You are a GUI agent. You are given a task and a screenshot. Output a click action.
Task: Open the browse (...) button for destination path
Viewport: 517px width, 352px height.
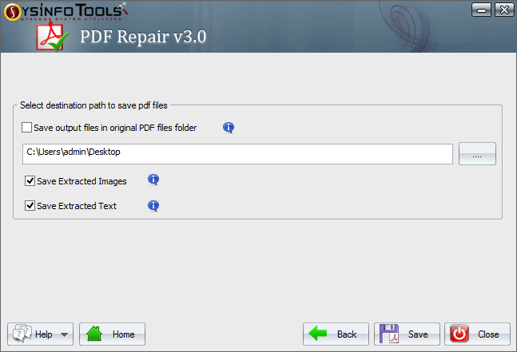click(477, 154)
